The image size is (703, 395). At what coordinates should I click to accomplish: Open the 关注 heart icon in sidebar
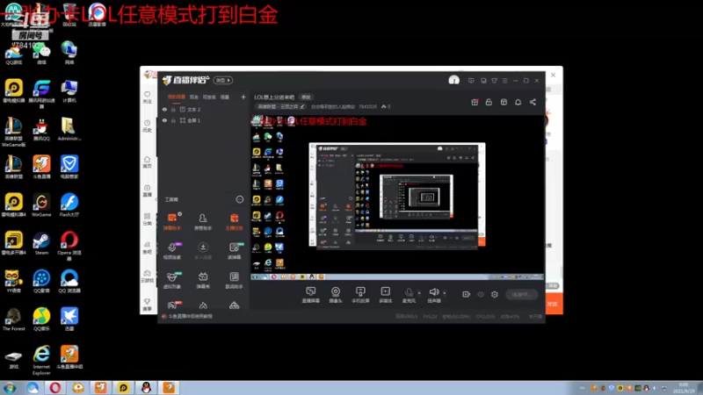point(147,97)
